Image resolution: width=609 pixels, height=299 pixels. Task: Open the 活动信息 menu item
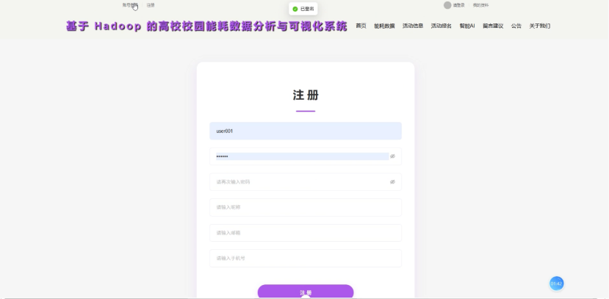click(413, 26)
